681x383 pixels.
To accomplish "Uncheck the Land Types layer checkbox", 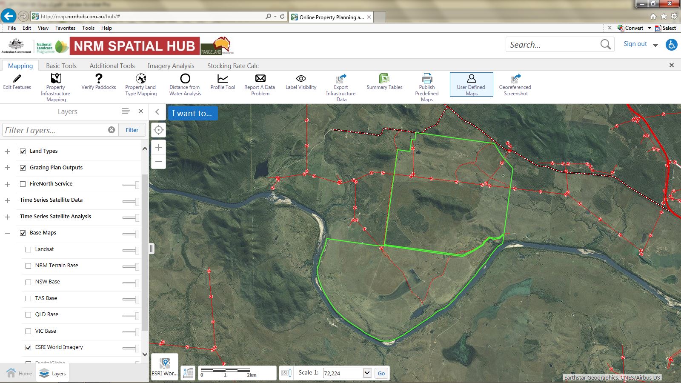I will [x=23, y=151].
